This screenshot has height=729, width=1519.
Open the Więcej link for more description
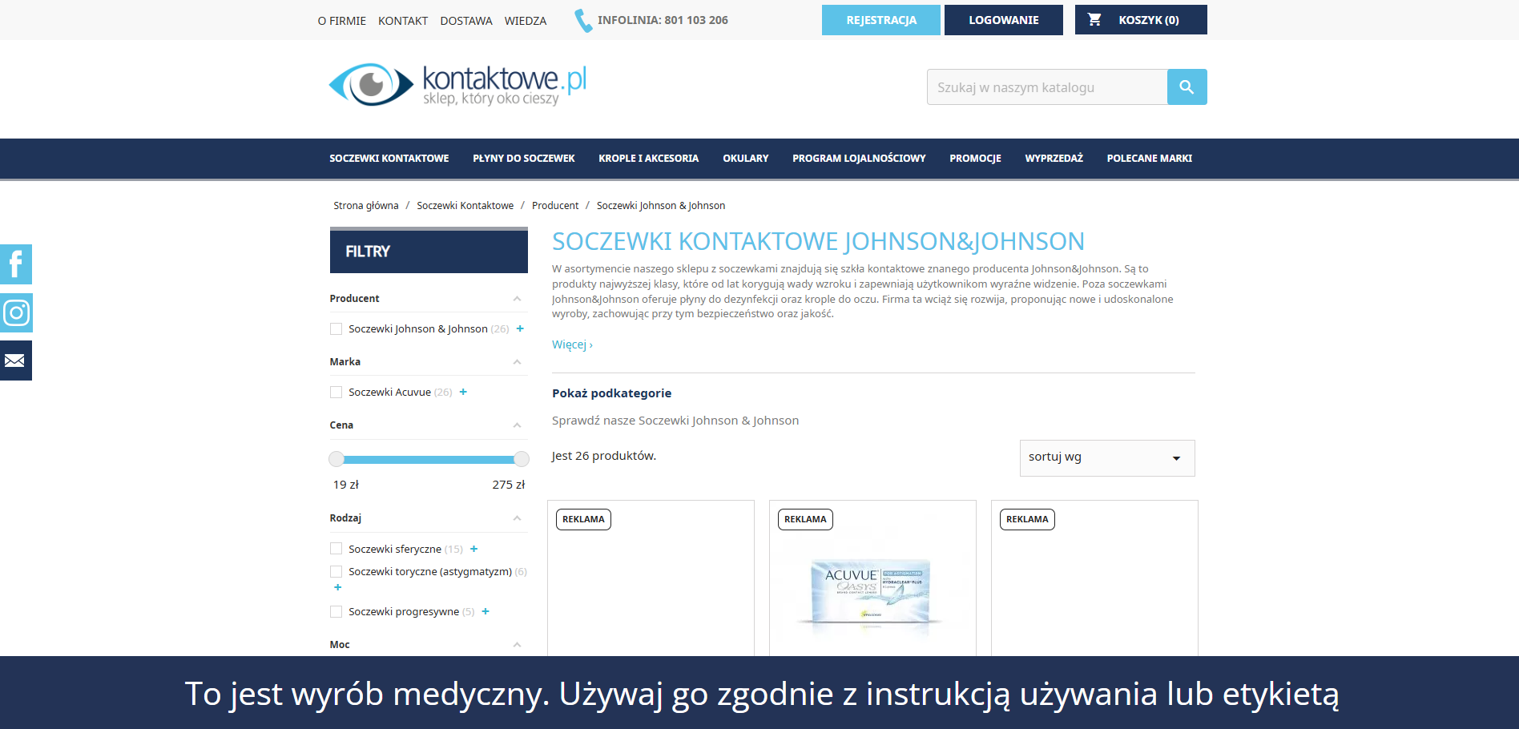tap(570, 344)
